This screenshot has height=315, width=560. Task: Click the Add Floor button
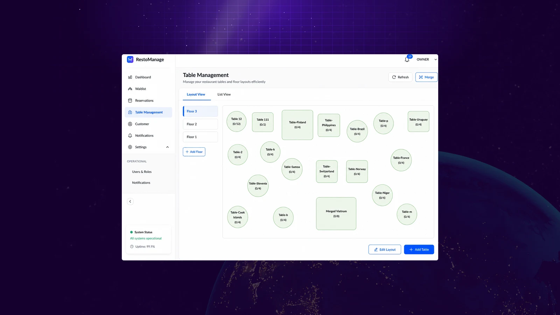tap(194, 152)
